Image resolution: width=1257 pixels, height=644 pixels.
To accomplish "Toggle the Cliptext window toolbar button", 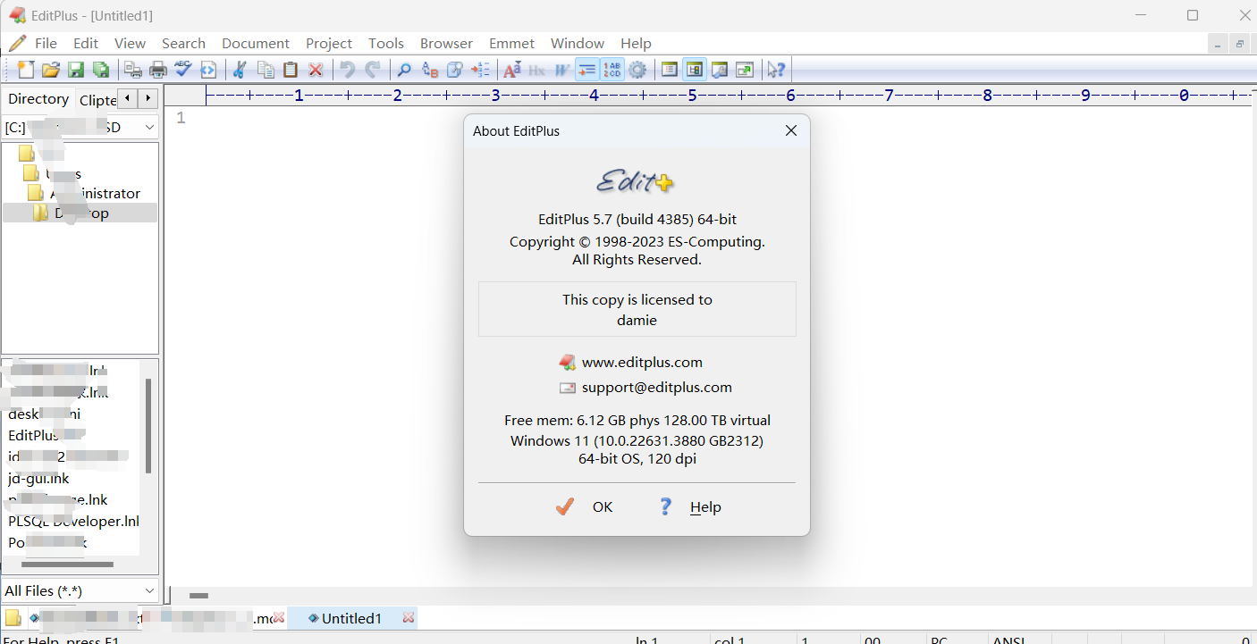I will click(x=669, y=70).
